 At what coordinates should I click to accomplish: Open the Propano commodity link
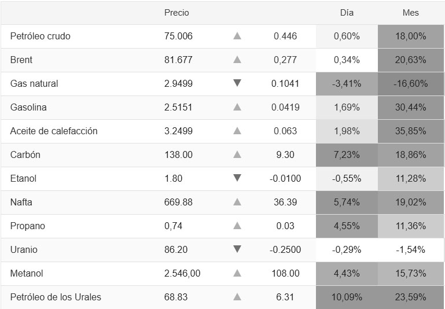pos(27,226)
